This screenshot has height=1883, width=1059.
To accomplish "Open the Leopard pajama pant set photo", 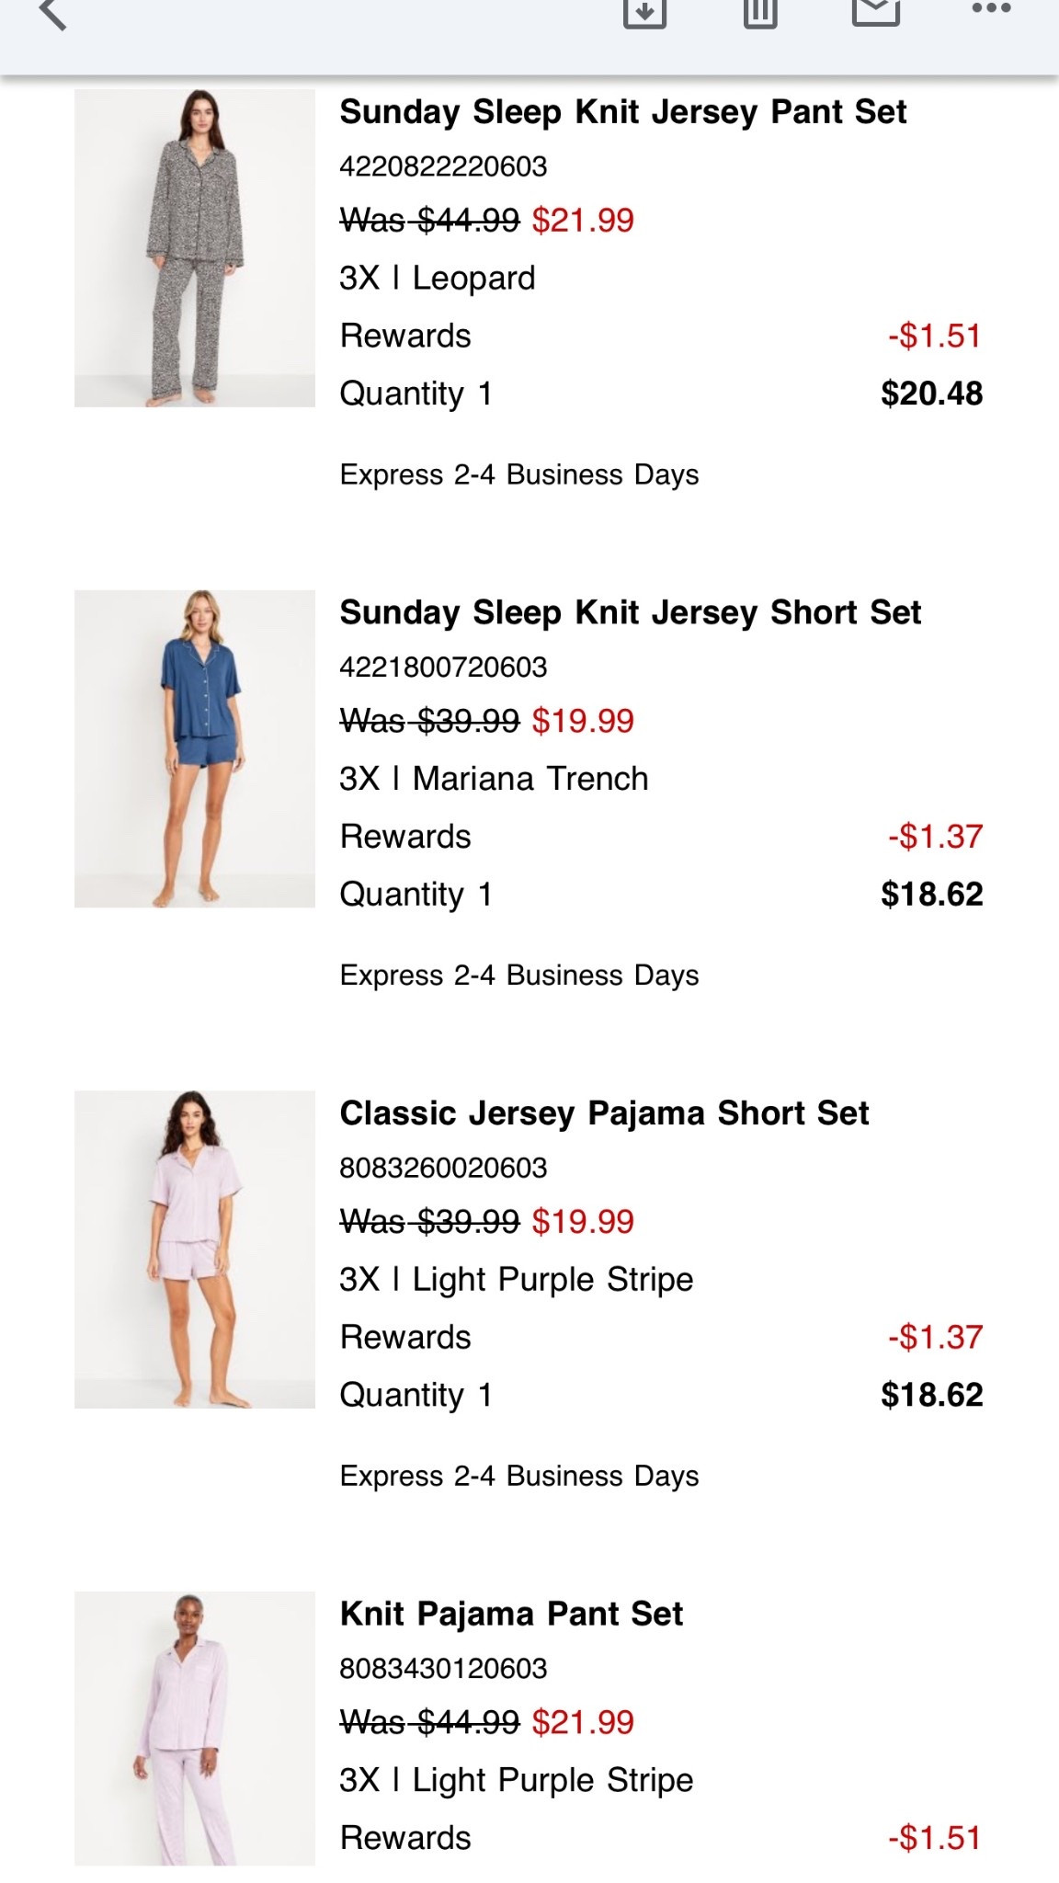I will [193, 248].
